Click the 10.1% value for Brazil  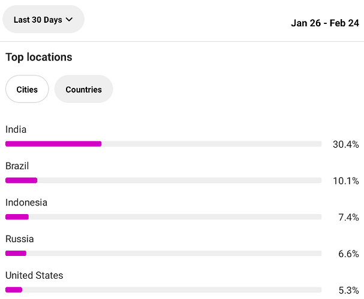(346, 181)
